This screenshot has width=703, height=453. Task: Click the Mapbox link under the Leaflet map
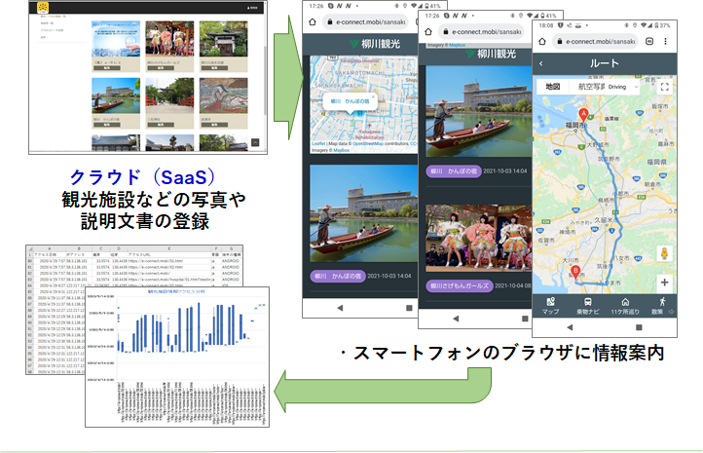click(x=341, y=150)
